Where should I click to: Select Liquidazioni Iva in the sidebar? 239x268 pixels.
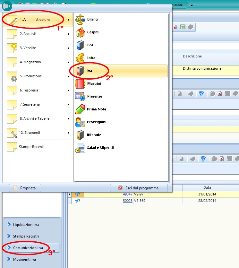[26, 225]
